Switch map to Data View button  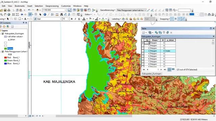point(30,116)
